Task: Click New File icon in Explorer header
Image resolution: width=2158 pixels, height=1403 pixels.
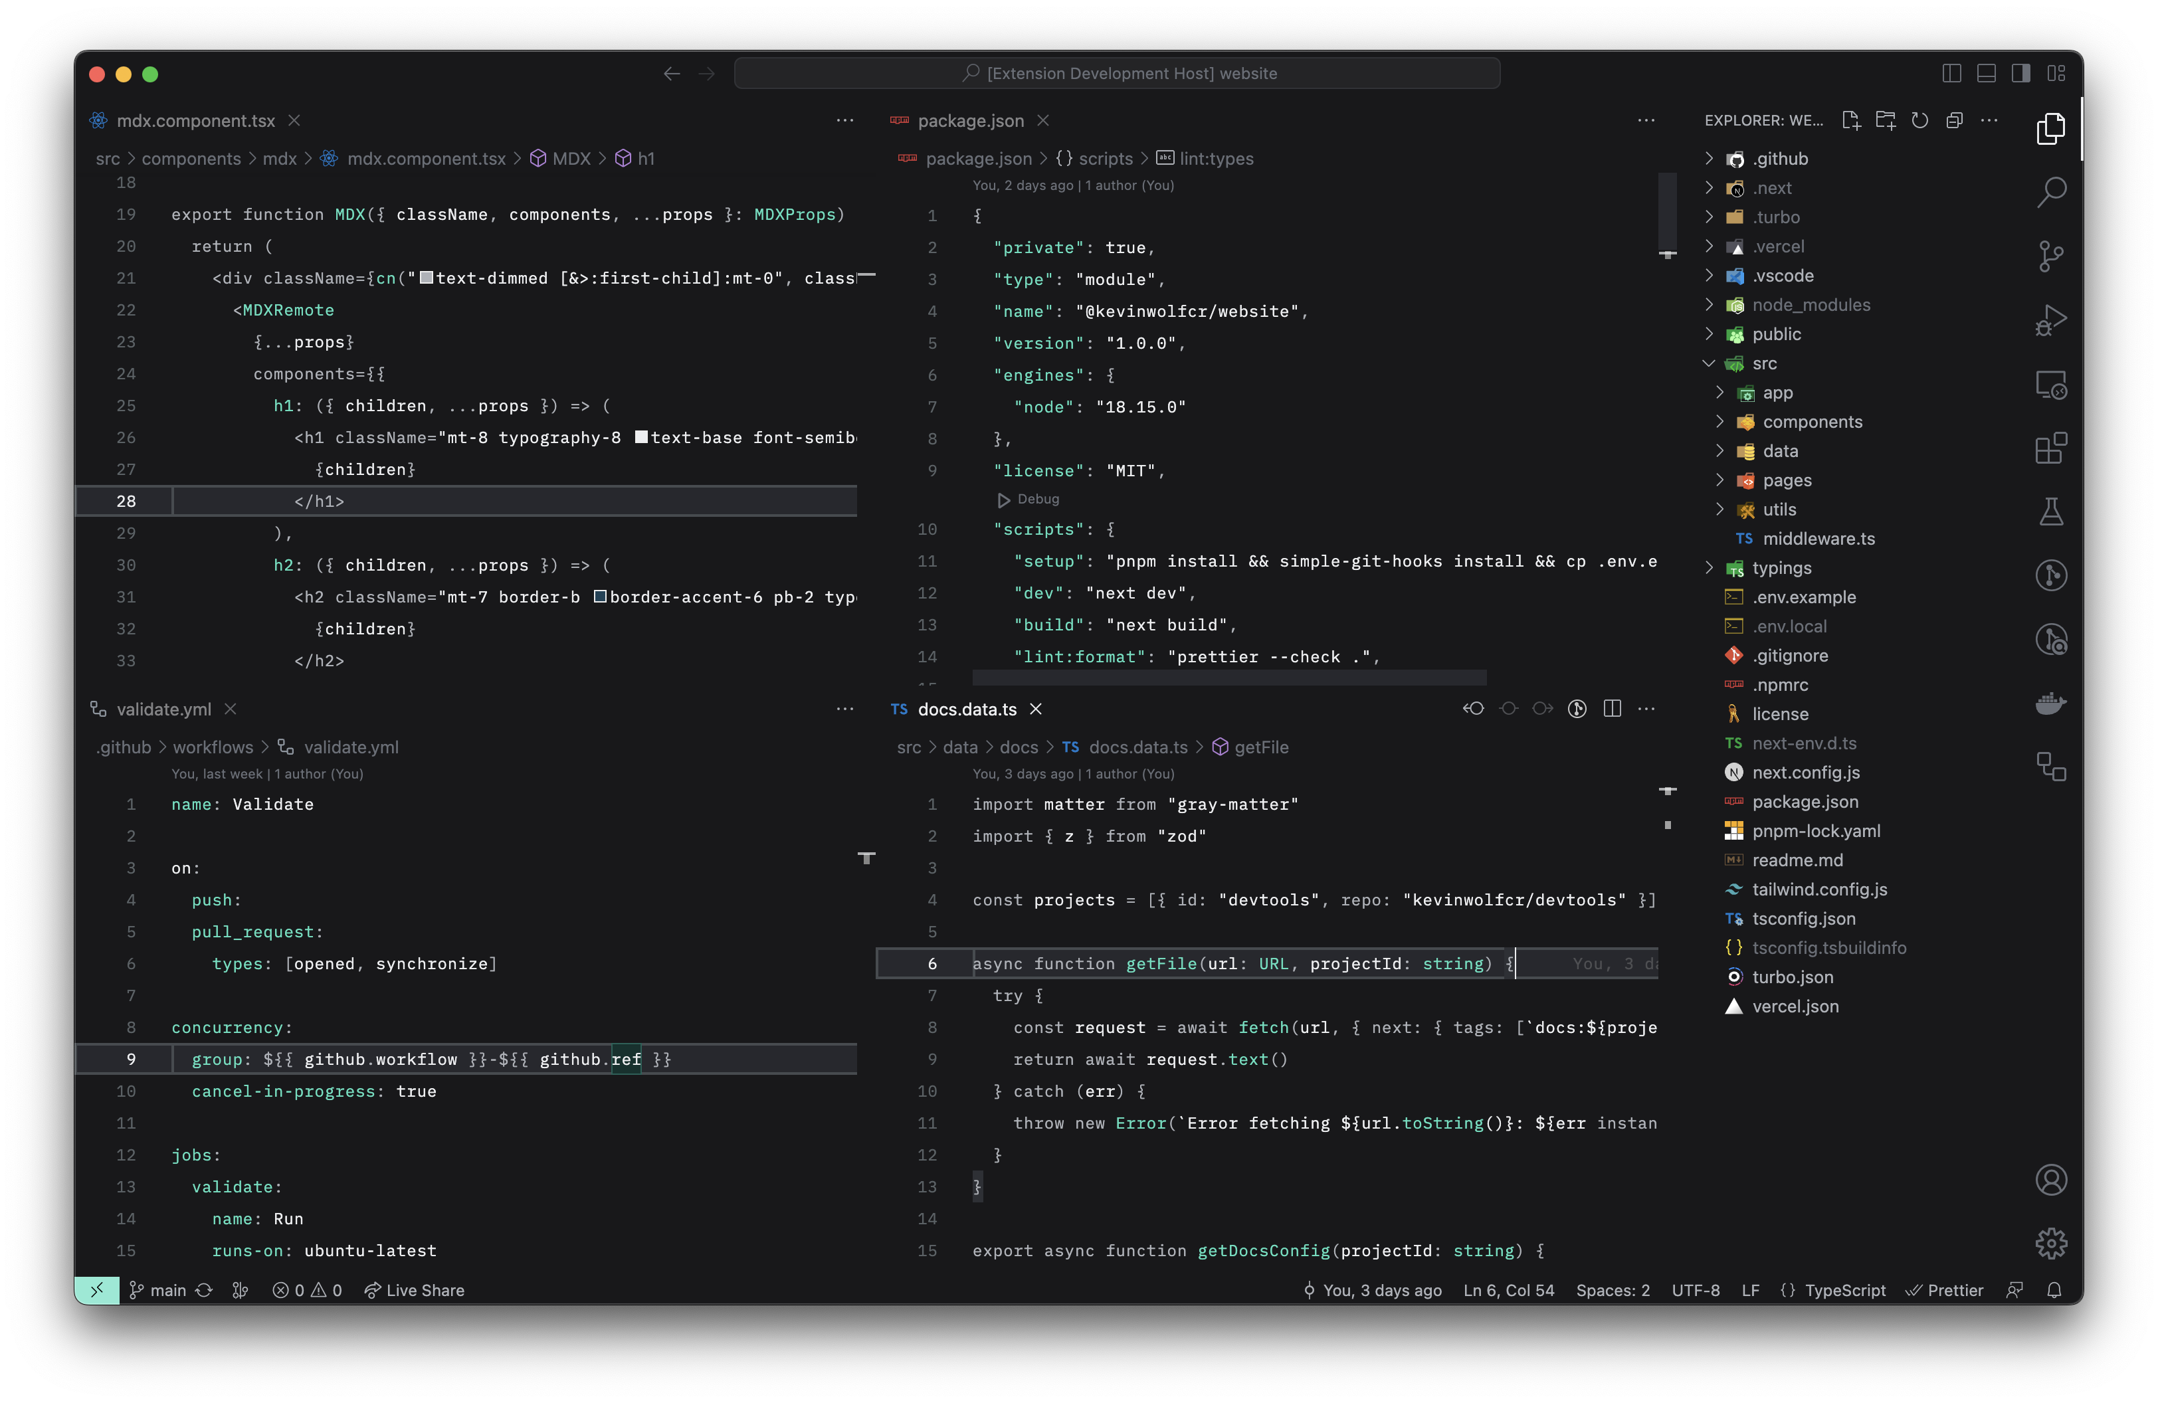Action: tap(1850, 120)
